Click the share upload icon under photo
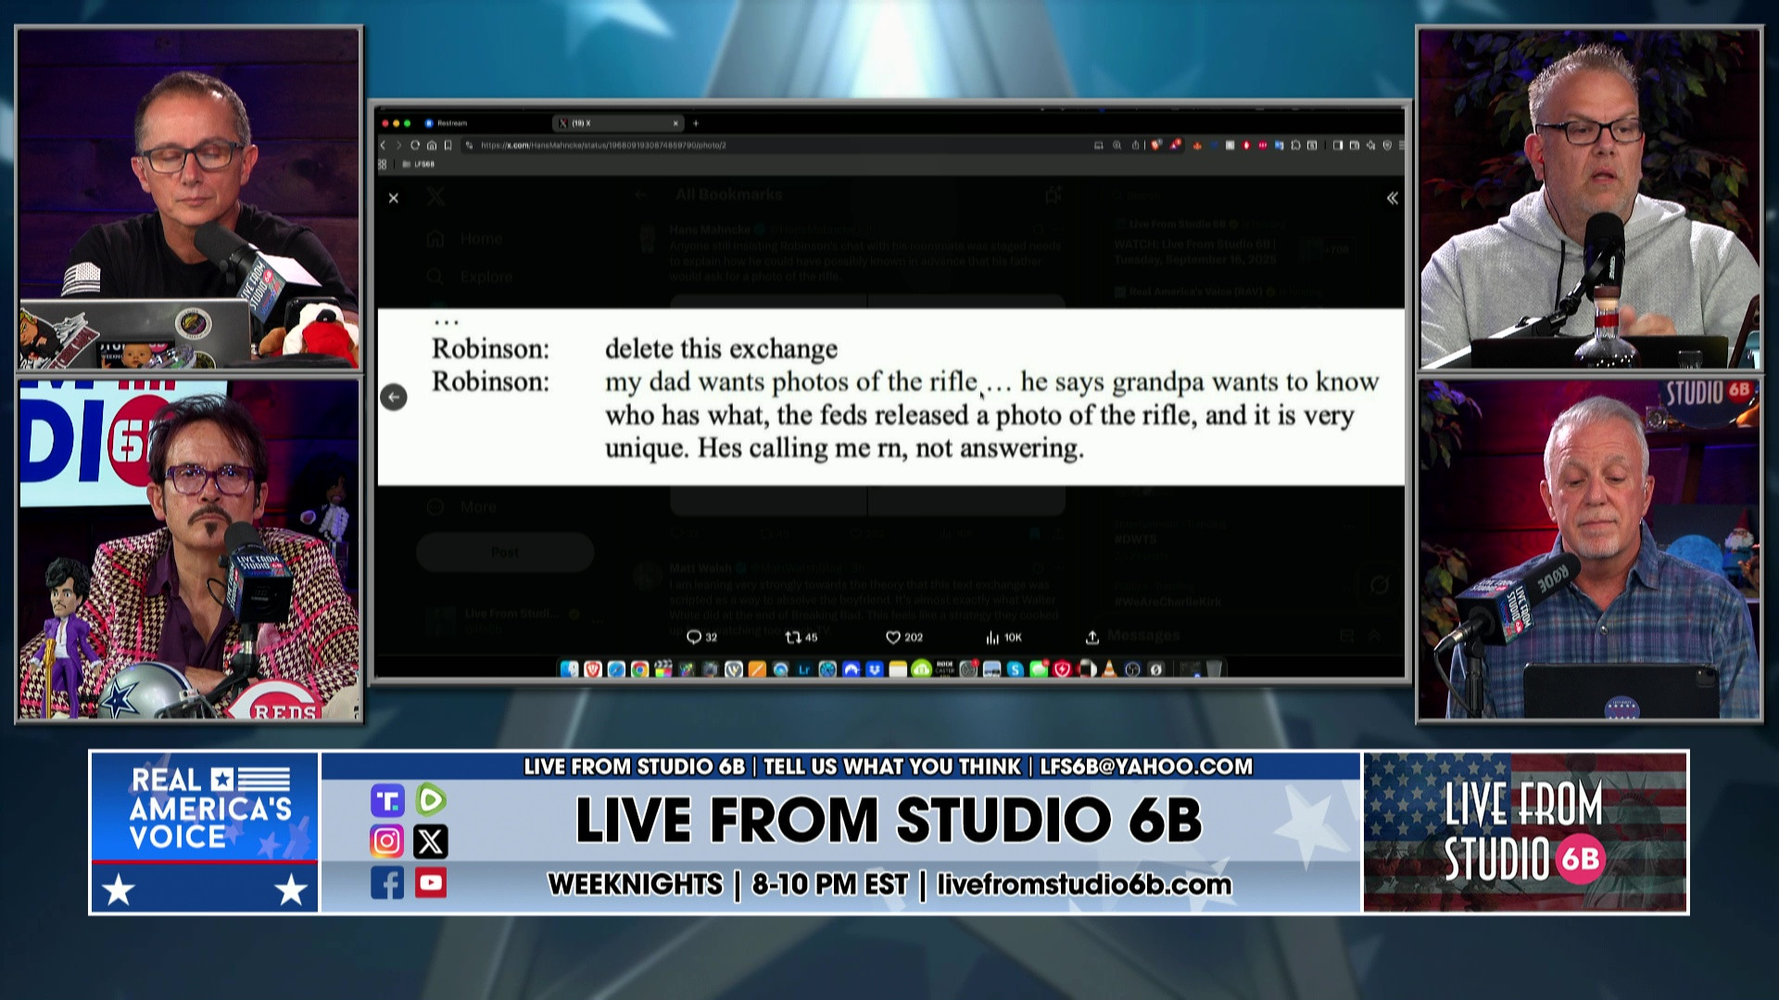The width and height of the screenshot is (1779, 1000). click(x=1092, y=637)
